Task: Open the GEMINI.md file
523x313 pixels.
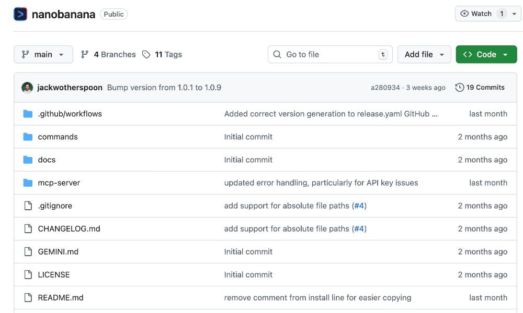Action: tap(58, 251)
